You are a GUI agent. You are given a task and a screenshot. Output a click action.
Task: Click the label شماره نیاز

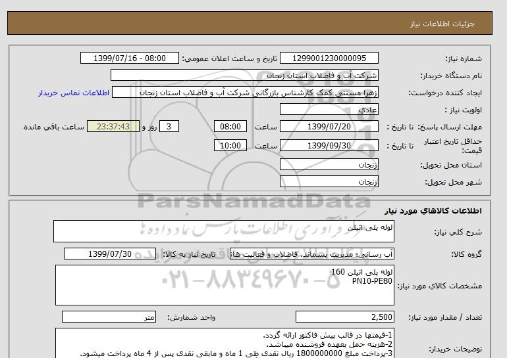(x=464, y=58)
